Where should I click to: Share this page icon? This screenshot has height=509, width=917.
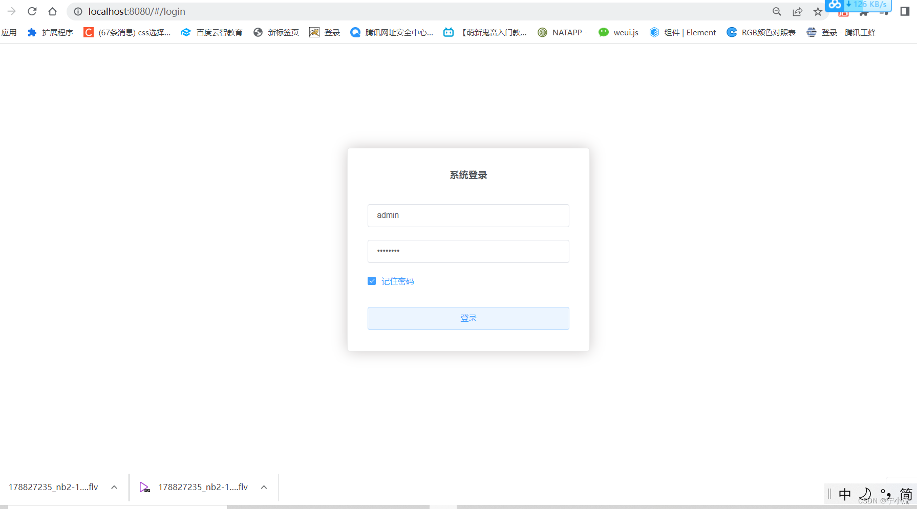coord(797,11)
